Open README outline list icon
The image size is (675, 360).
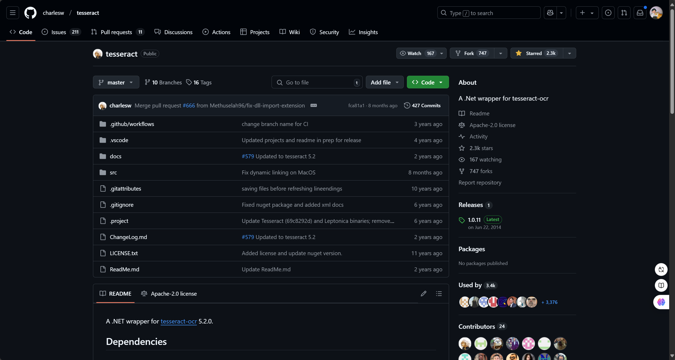click(x=439, y=294)
